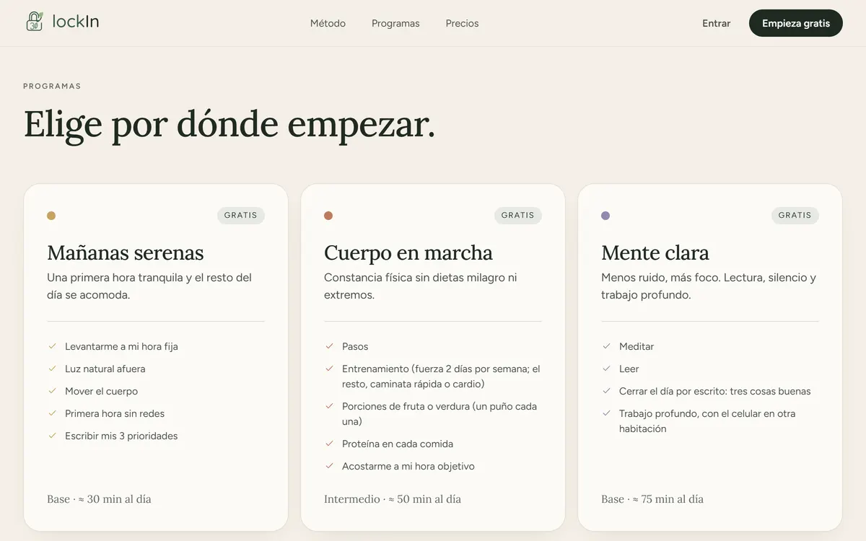Click the description Constancia física sin dietas milagro
The height and width of the screenshot is (541, 866).
(421, 286)
